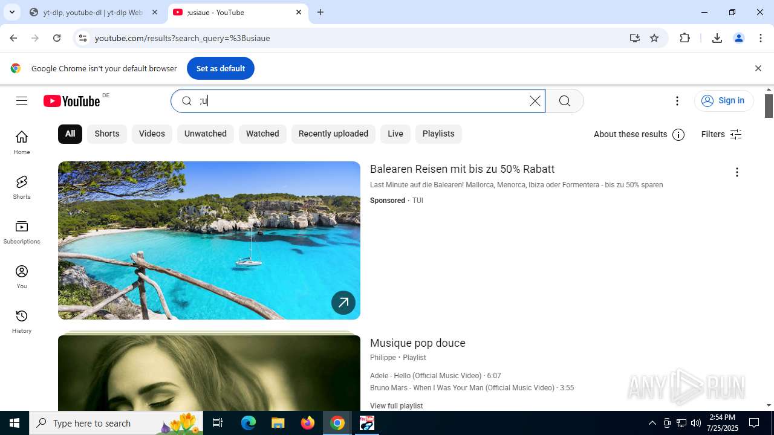
Task: Click View full playlist
Action: [x=396, y=406]
